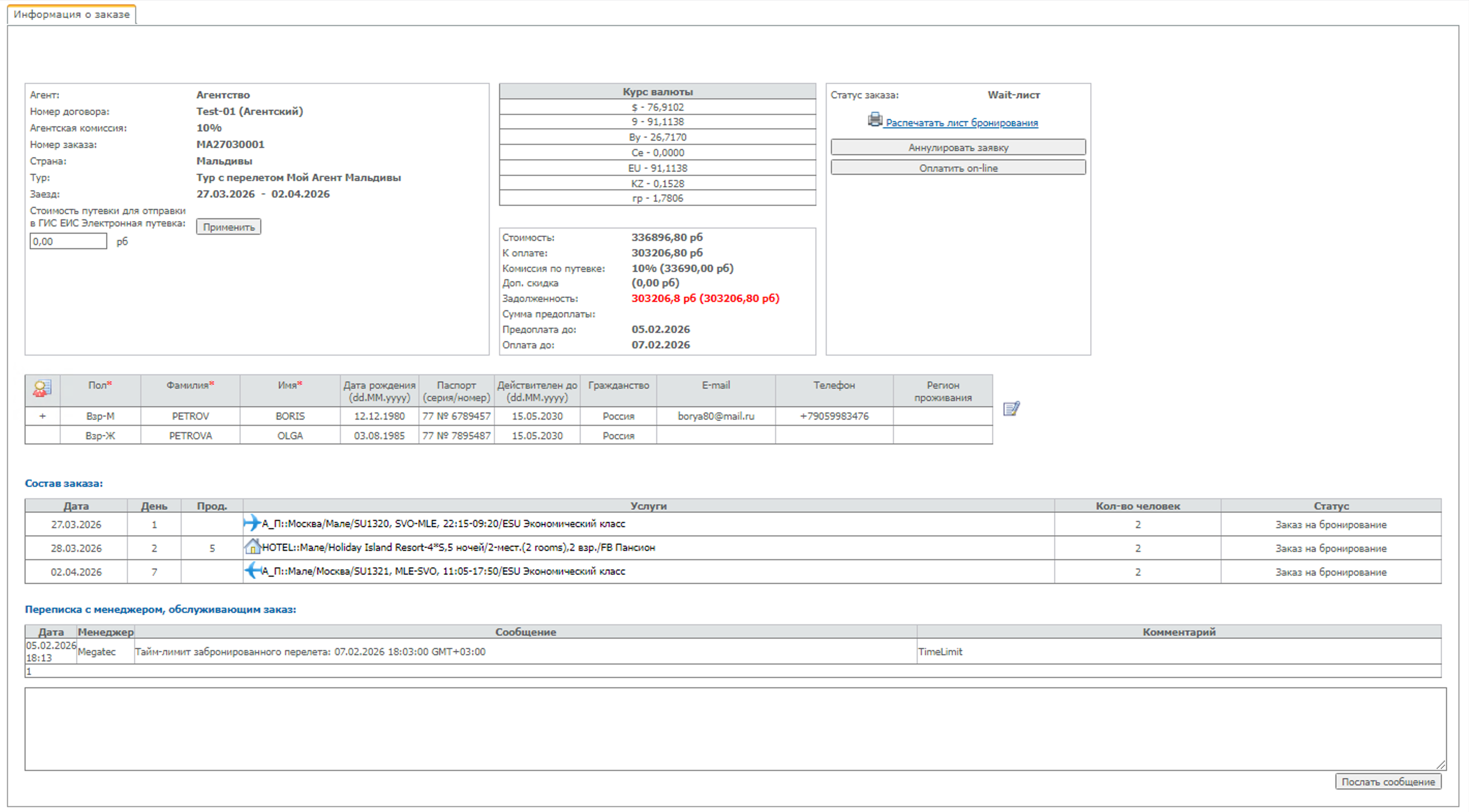Open 'Распечатать лист бронирования' link
Screen dimensions: 1469x812
point(961,123)
